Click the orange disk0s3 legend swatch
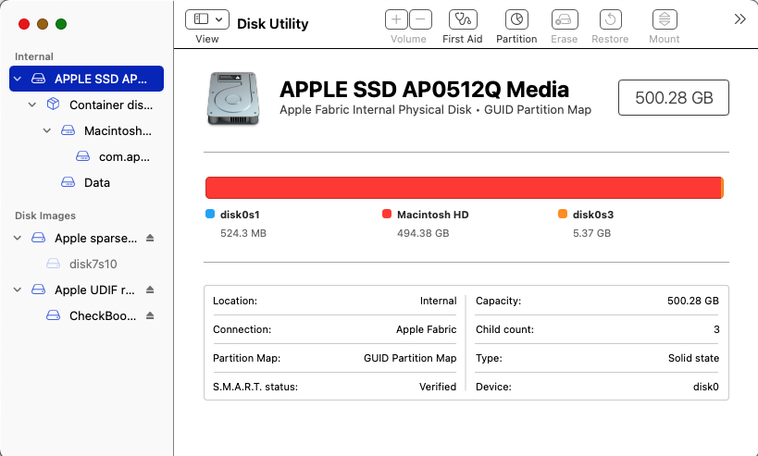 click(x=563, y=214)
